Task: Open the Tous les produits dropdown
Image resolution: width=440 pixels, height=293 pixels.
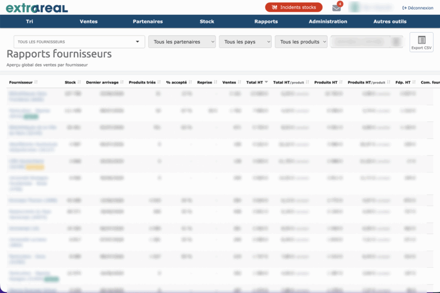Action: tap(301, 42)
